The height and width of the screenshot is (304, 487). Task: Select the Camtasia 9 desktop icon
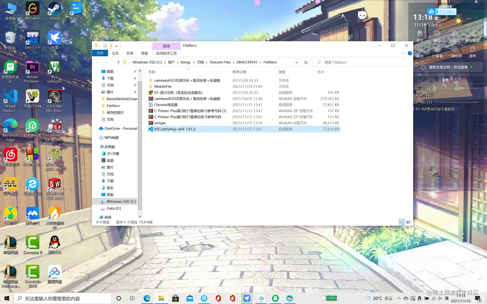click(33, 245)
